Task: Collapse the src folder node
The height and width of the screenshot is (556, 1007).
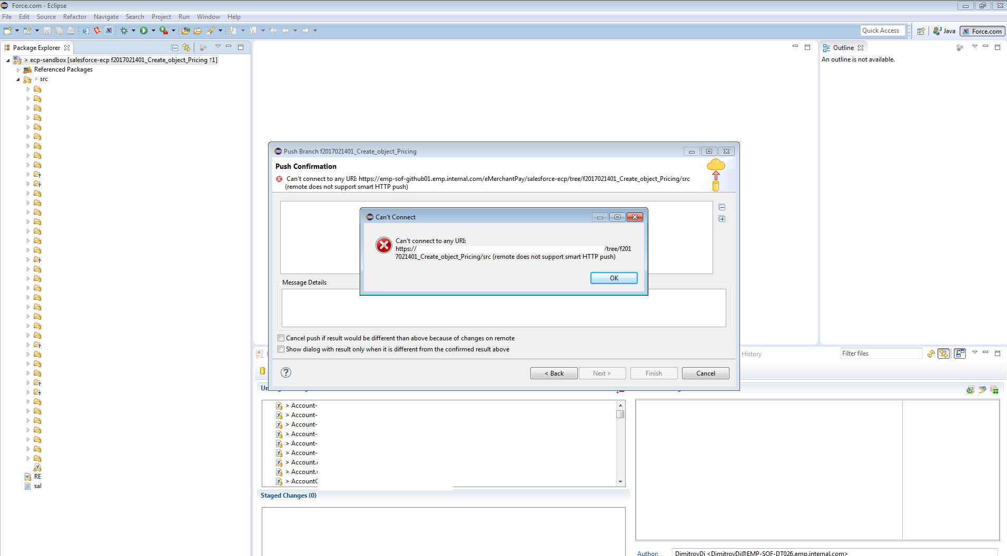Action: 18,79
